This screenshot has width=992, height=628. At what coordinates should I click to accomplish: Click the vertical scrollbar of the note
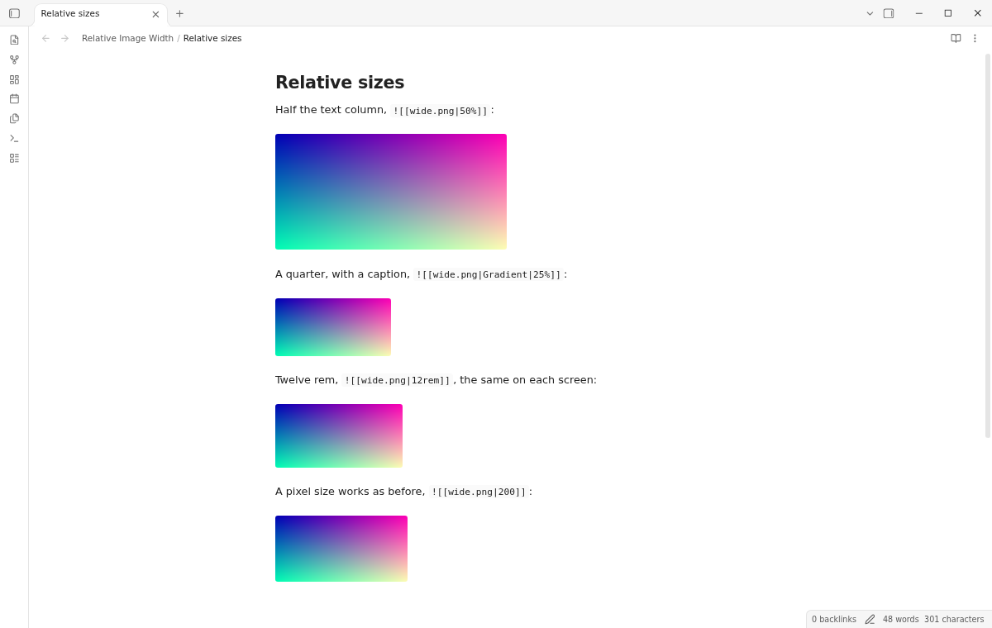point(987,246)
